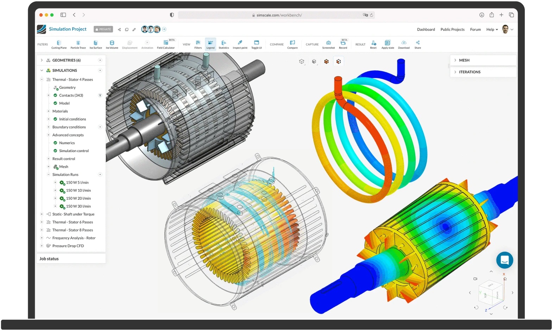The width and height of the screenshot is (553, 331).
Task: Open the Public Projects link
Action: tap(452, 30)
